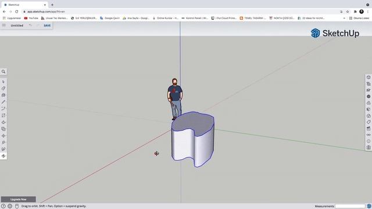Open the Ulusal Tez Merkezi bookmark
Screen dimensions: 372x209
click(54, 18)
